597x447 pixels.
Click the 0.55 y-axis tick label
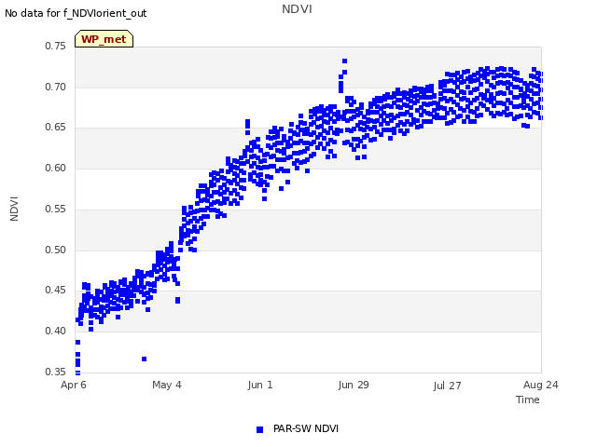[x=55, y=209]
